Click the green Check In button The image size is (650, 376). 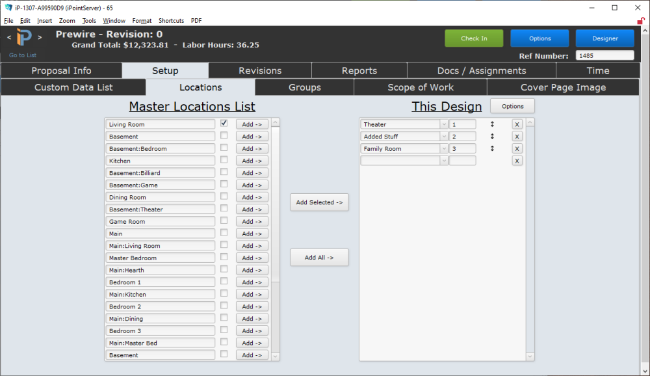click(x=474, y=38)
